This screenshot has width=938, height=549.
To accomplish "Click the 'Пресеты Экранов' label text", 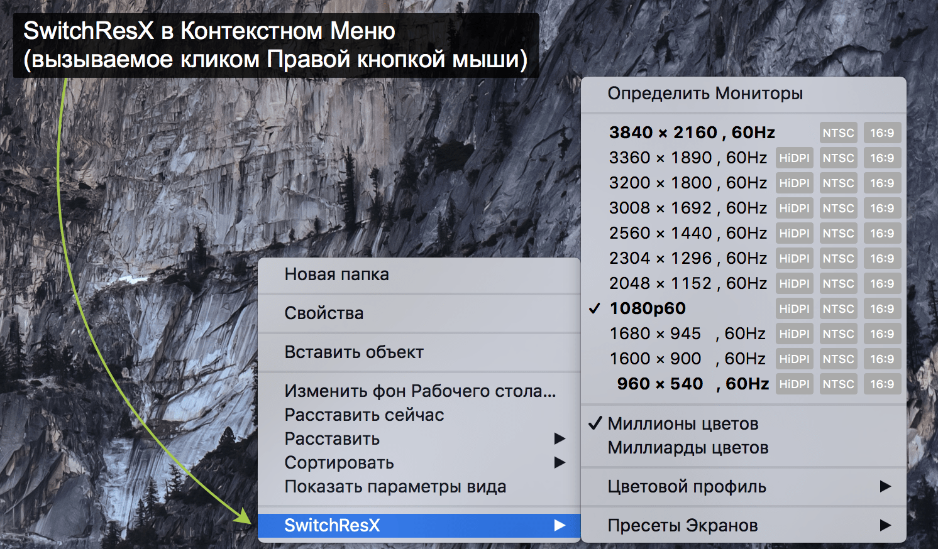I will (683, 526).
